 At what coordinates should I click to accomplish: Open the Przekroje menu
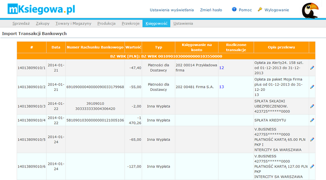(130, 23)
